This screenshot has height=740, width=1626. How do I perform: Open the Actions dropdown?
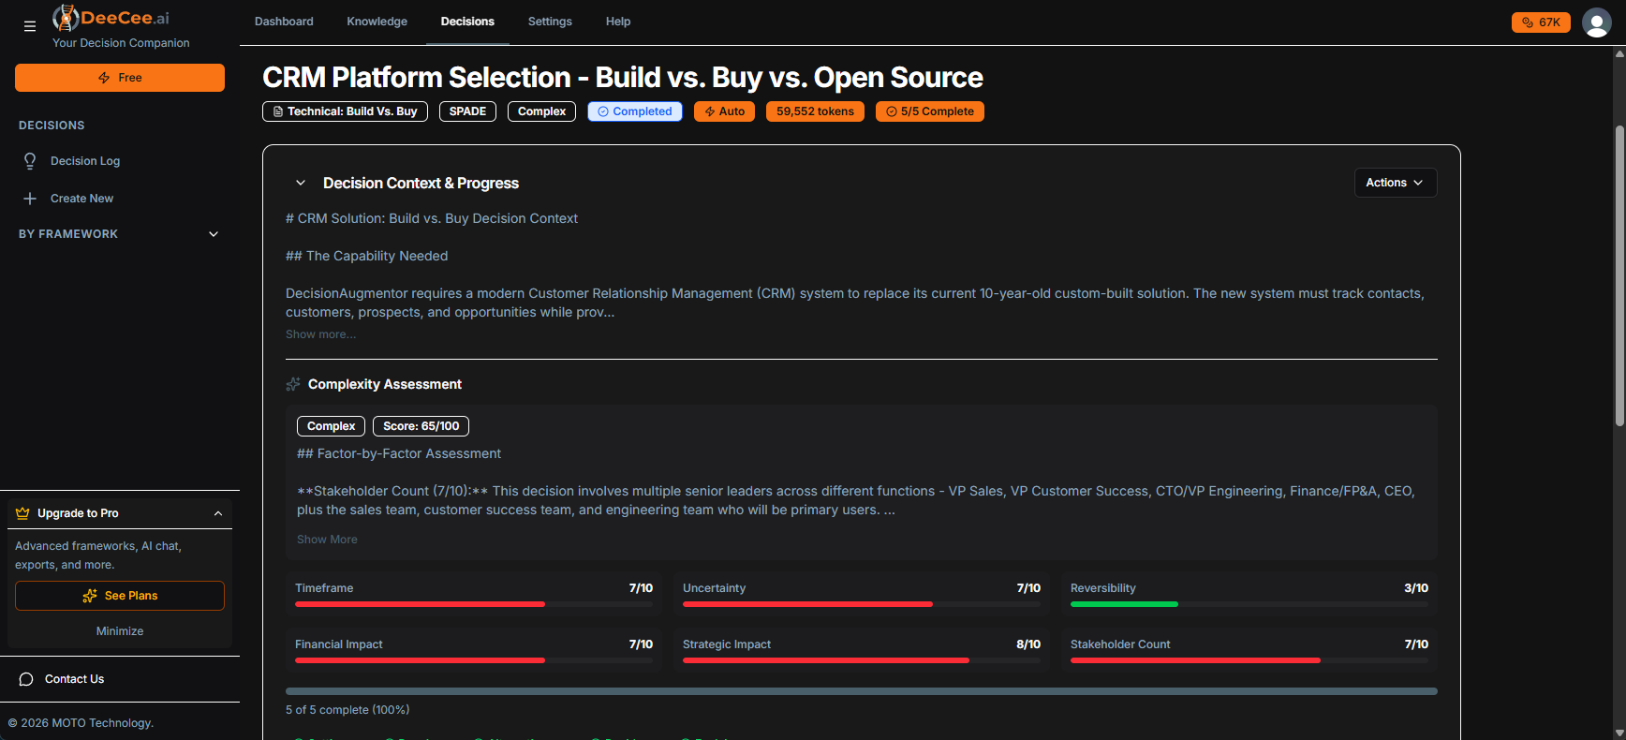pos(1396,183)
